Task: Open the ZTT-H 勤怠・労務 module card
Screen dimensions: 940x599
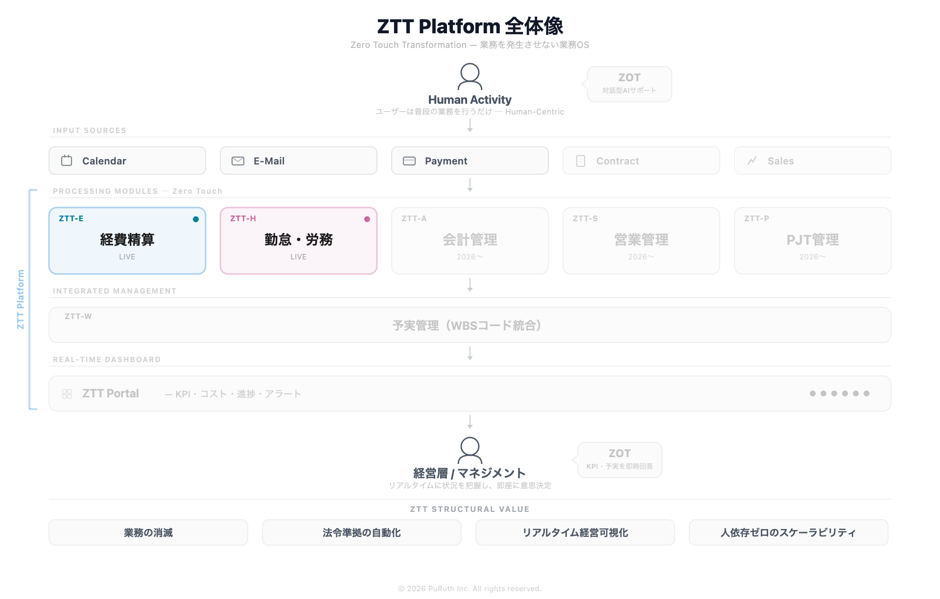Action: point(299,241)
